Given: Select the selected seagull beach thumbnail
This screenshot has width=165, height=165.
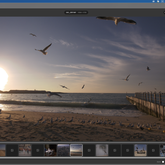Looking at the screenshot, I should (76, 150).
